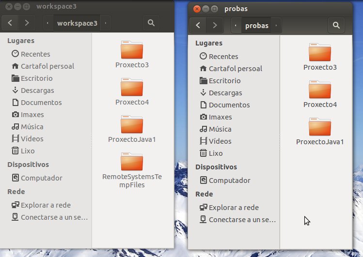Click Conectarse a un servidor in probas sidebar
363x257 pixels.
pos(237,220)
